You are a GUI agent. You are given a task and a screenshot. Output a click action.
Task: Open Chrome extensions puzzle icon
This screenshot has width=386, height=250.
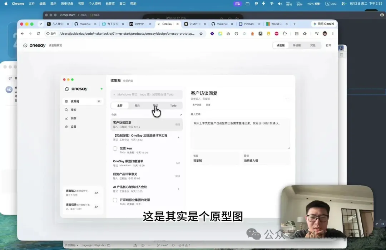[284, 34]
